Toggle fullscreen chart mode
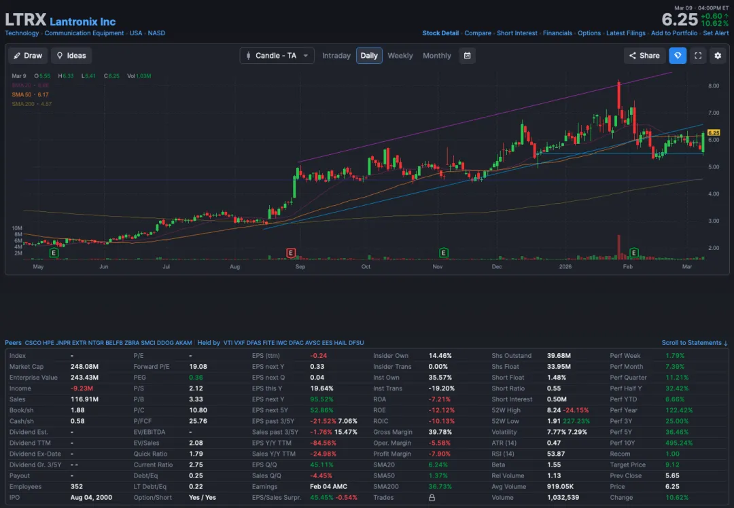Image resolution: width=734 pixels, height=508 pixels. coord(698,56)
